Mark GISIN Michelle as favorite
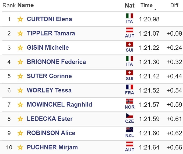The height and width of the screenshot is (154, 183). point(20,48)
